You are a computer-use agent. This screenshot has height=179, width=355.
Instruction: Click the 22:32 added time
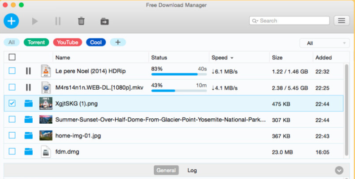pyautogui.click(x=322, y=71)
